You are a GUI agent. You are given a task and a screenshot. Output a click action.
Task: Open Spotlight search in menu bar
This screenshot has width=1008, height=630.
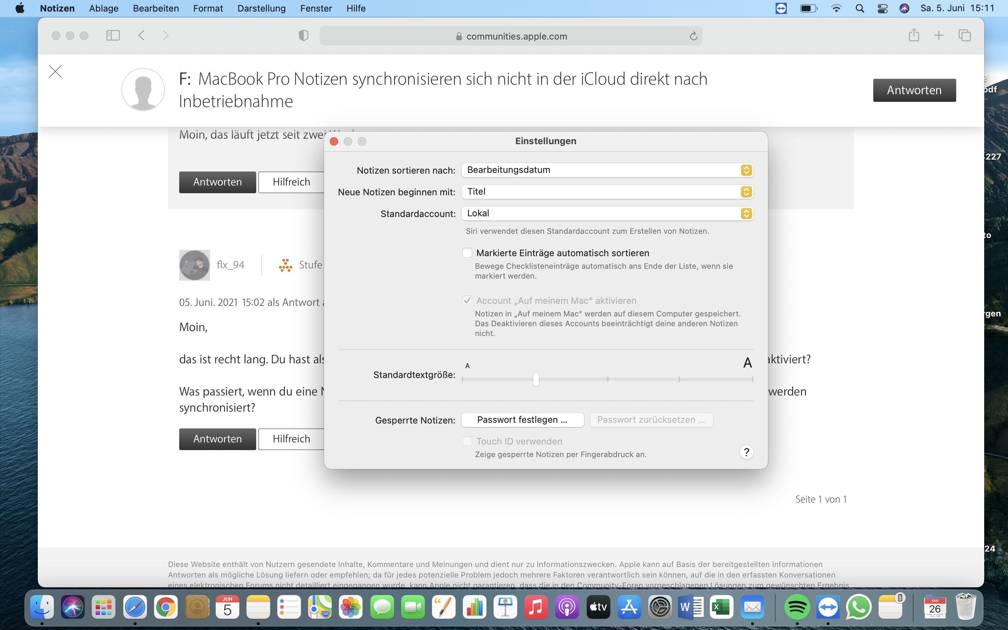pos(859,8)
